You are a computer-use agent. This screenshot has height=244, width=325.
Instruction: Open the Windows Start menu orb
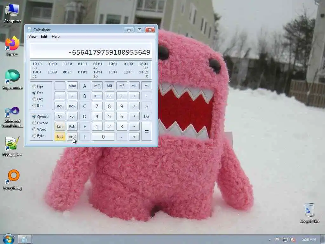pyautogui.click(x=9, y=239)
